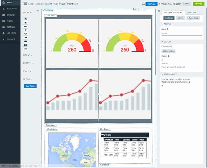207x168 pixels.
Task: Select the toggle switch input widget icon
Action: click(25, 37)
